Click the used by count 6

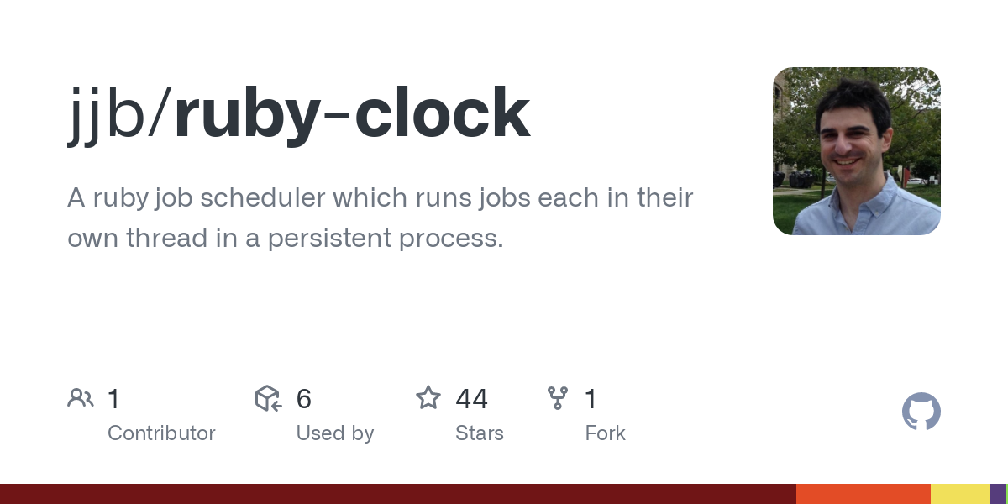coord(304,398)
